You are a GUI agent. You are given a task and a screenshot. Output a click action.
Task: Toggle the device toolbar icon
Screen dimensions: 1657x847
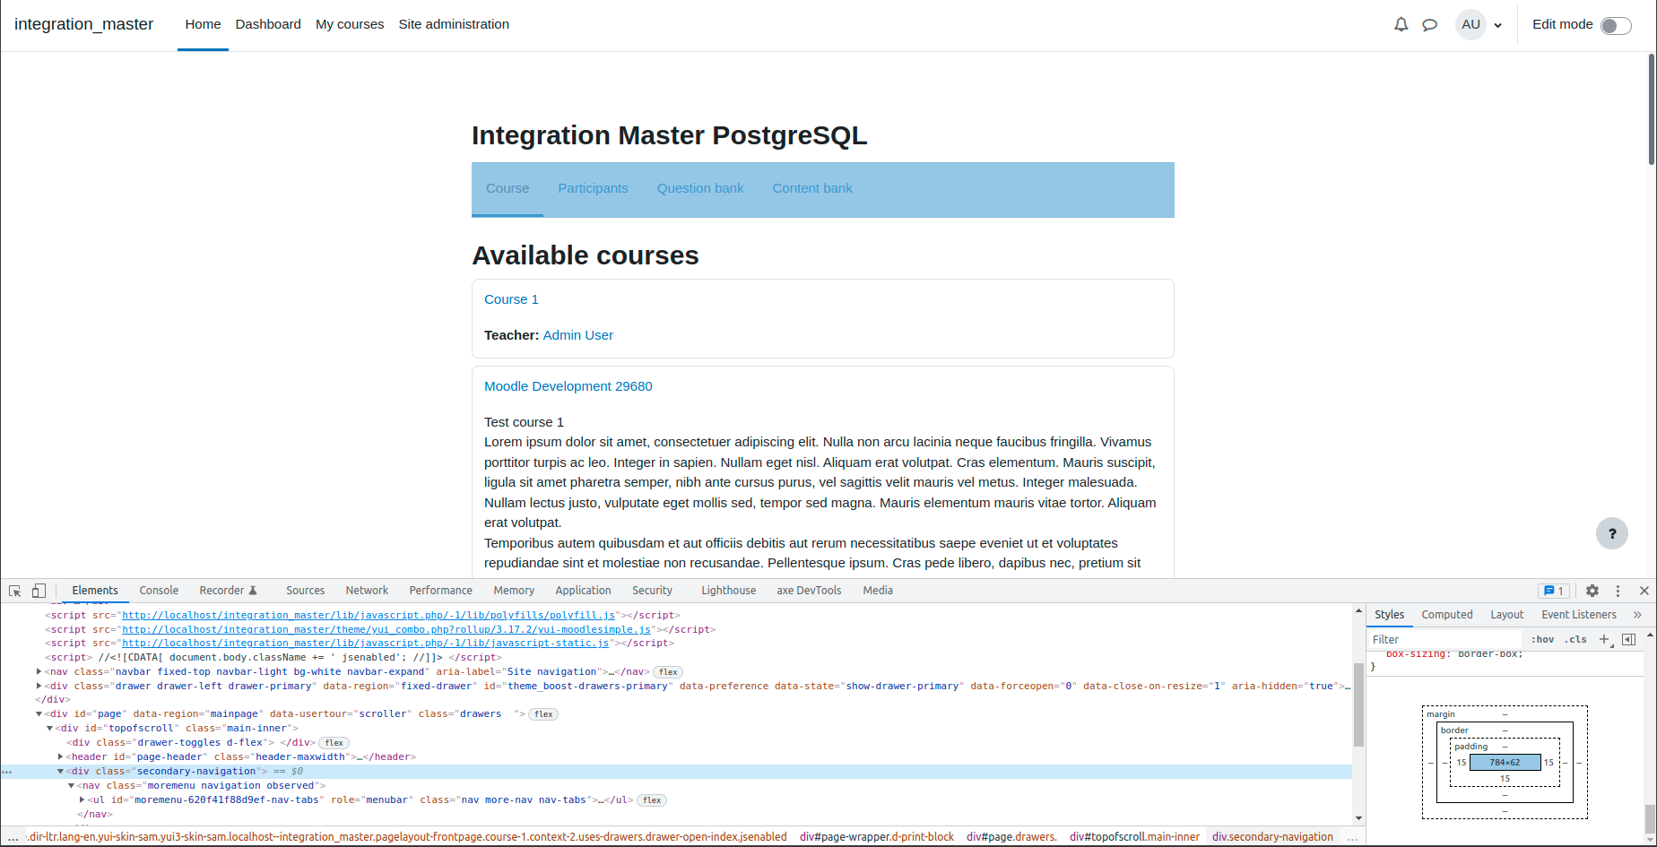tap(39, 591)
